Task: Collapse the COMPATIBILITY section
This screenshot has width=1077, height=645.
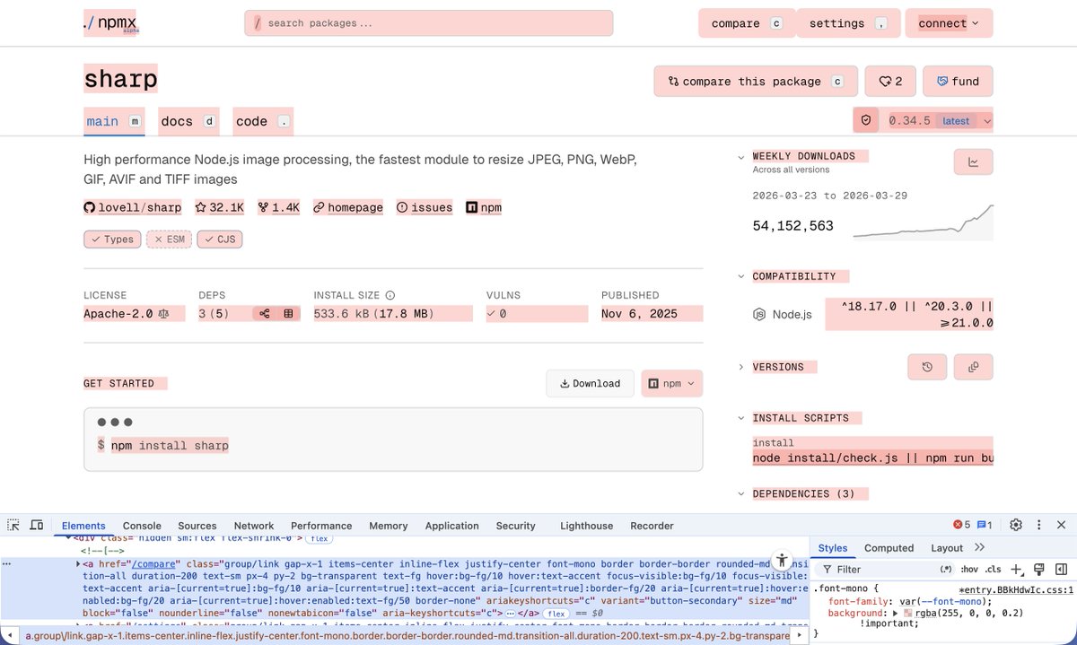Action: pyautogui.click(x=740, y=276)
